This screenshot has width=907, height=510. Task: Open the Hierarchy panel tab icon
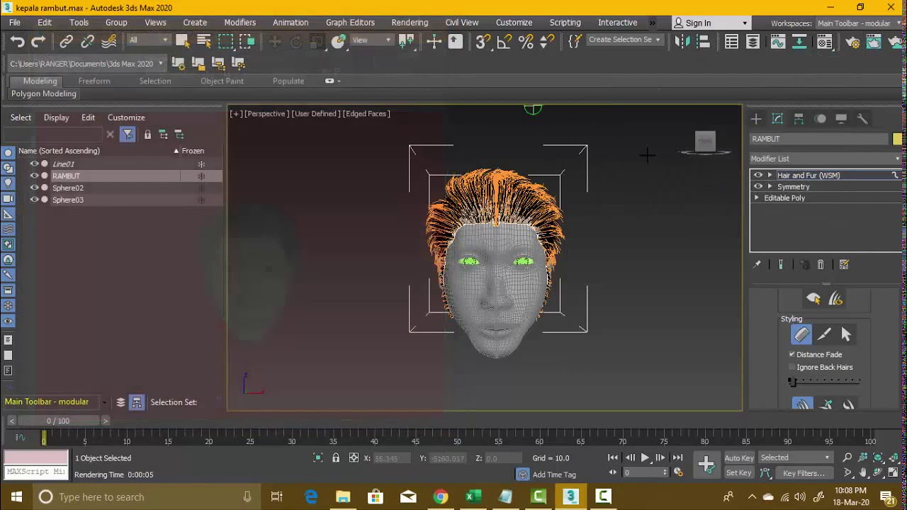coord(799,119)
